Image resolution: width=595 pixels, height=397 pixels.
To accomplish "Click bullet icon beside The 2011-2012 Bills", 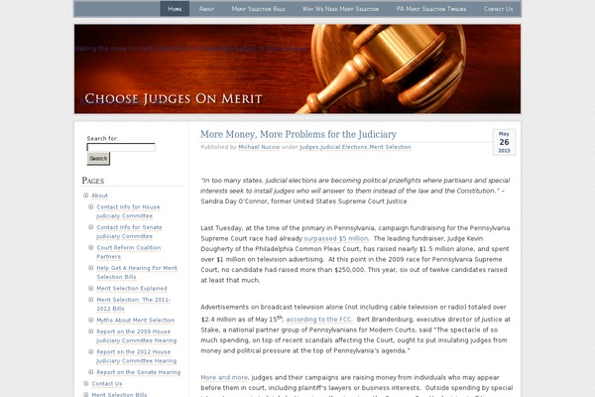I will pyautogui.click(x=90, y=300).
